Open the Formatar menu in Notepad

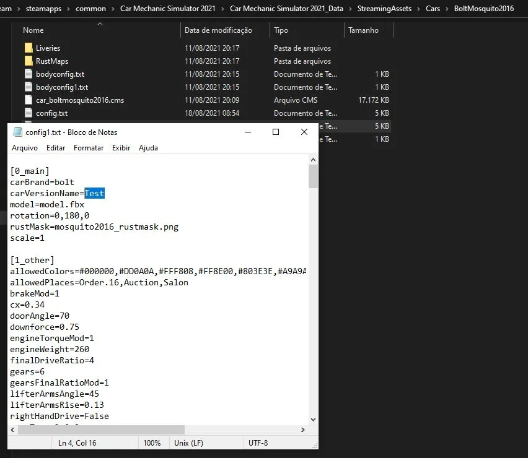89,148
